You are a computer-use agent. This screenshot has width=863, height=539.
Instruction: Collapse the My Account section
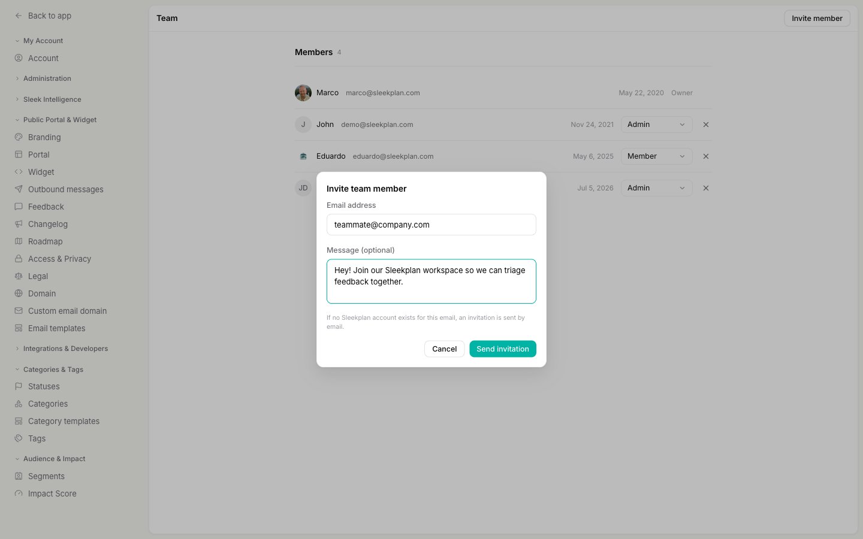[x=39, y=41]
